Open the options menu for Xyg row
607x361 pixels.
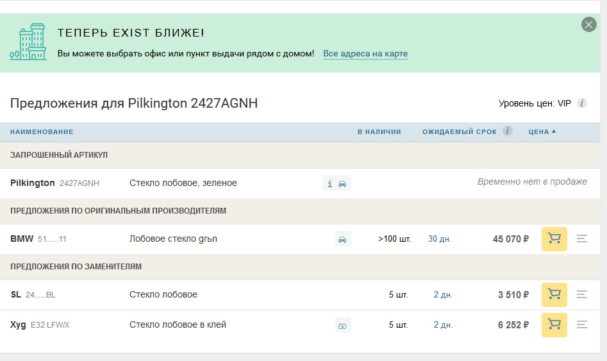[582, 324]
